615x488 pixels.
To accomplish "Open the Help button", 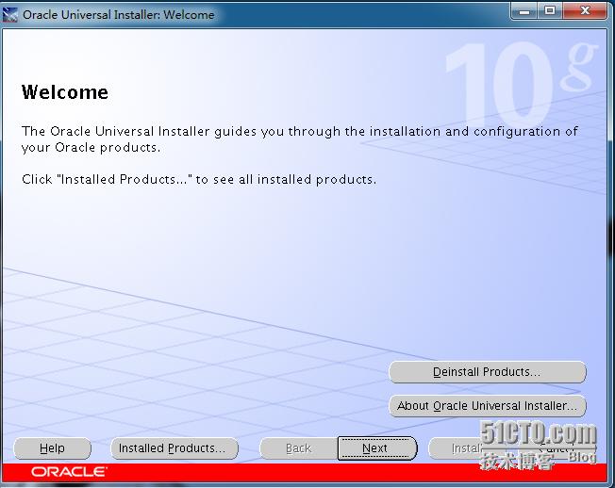I will click(52, 448).
